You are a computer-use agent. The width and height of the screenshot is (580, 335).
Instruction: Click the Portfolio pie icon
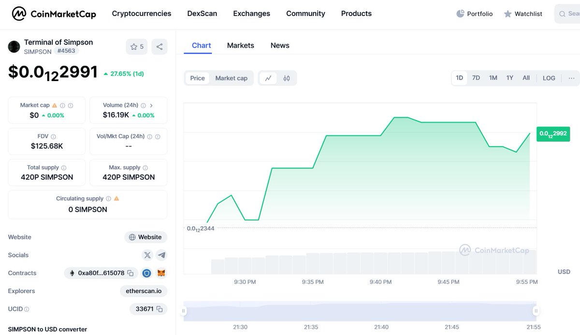(460, 14)
